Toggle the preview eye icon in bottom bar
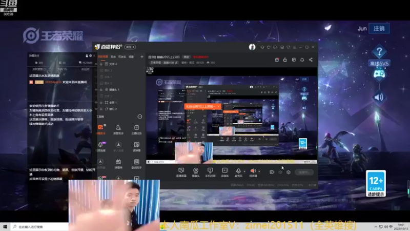Image resolution: width=410 pixels, height=231 pixels. pos(280,172)
